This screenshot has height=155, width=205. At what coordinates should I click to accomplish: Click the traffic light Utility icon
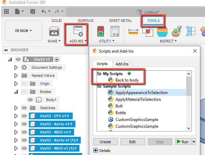click(101, 31)
